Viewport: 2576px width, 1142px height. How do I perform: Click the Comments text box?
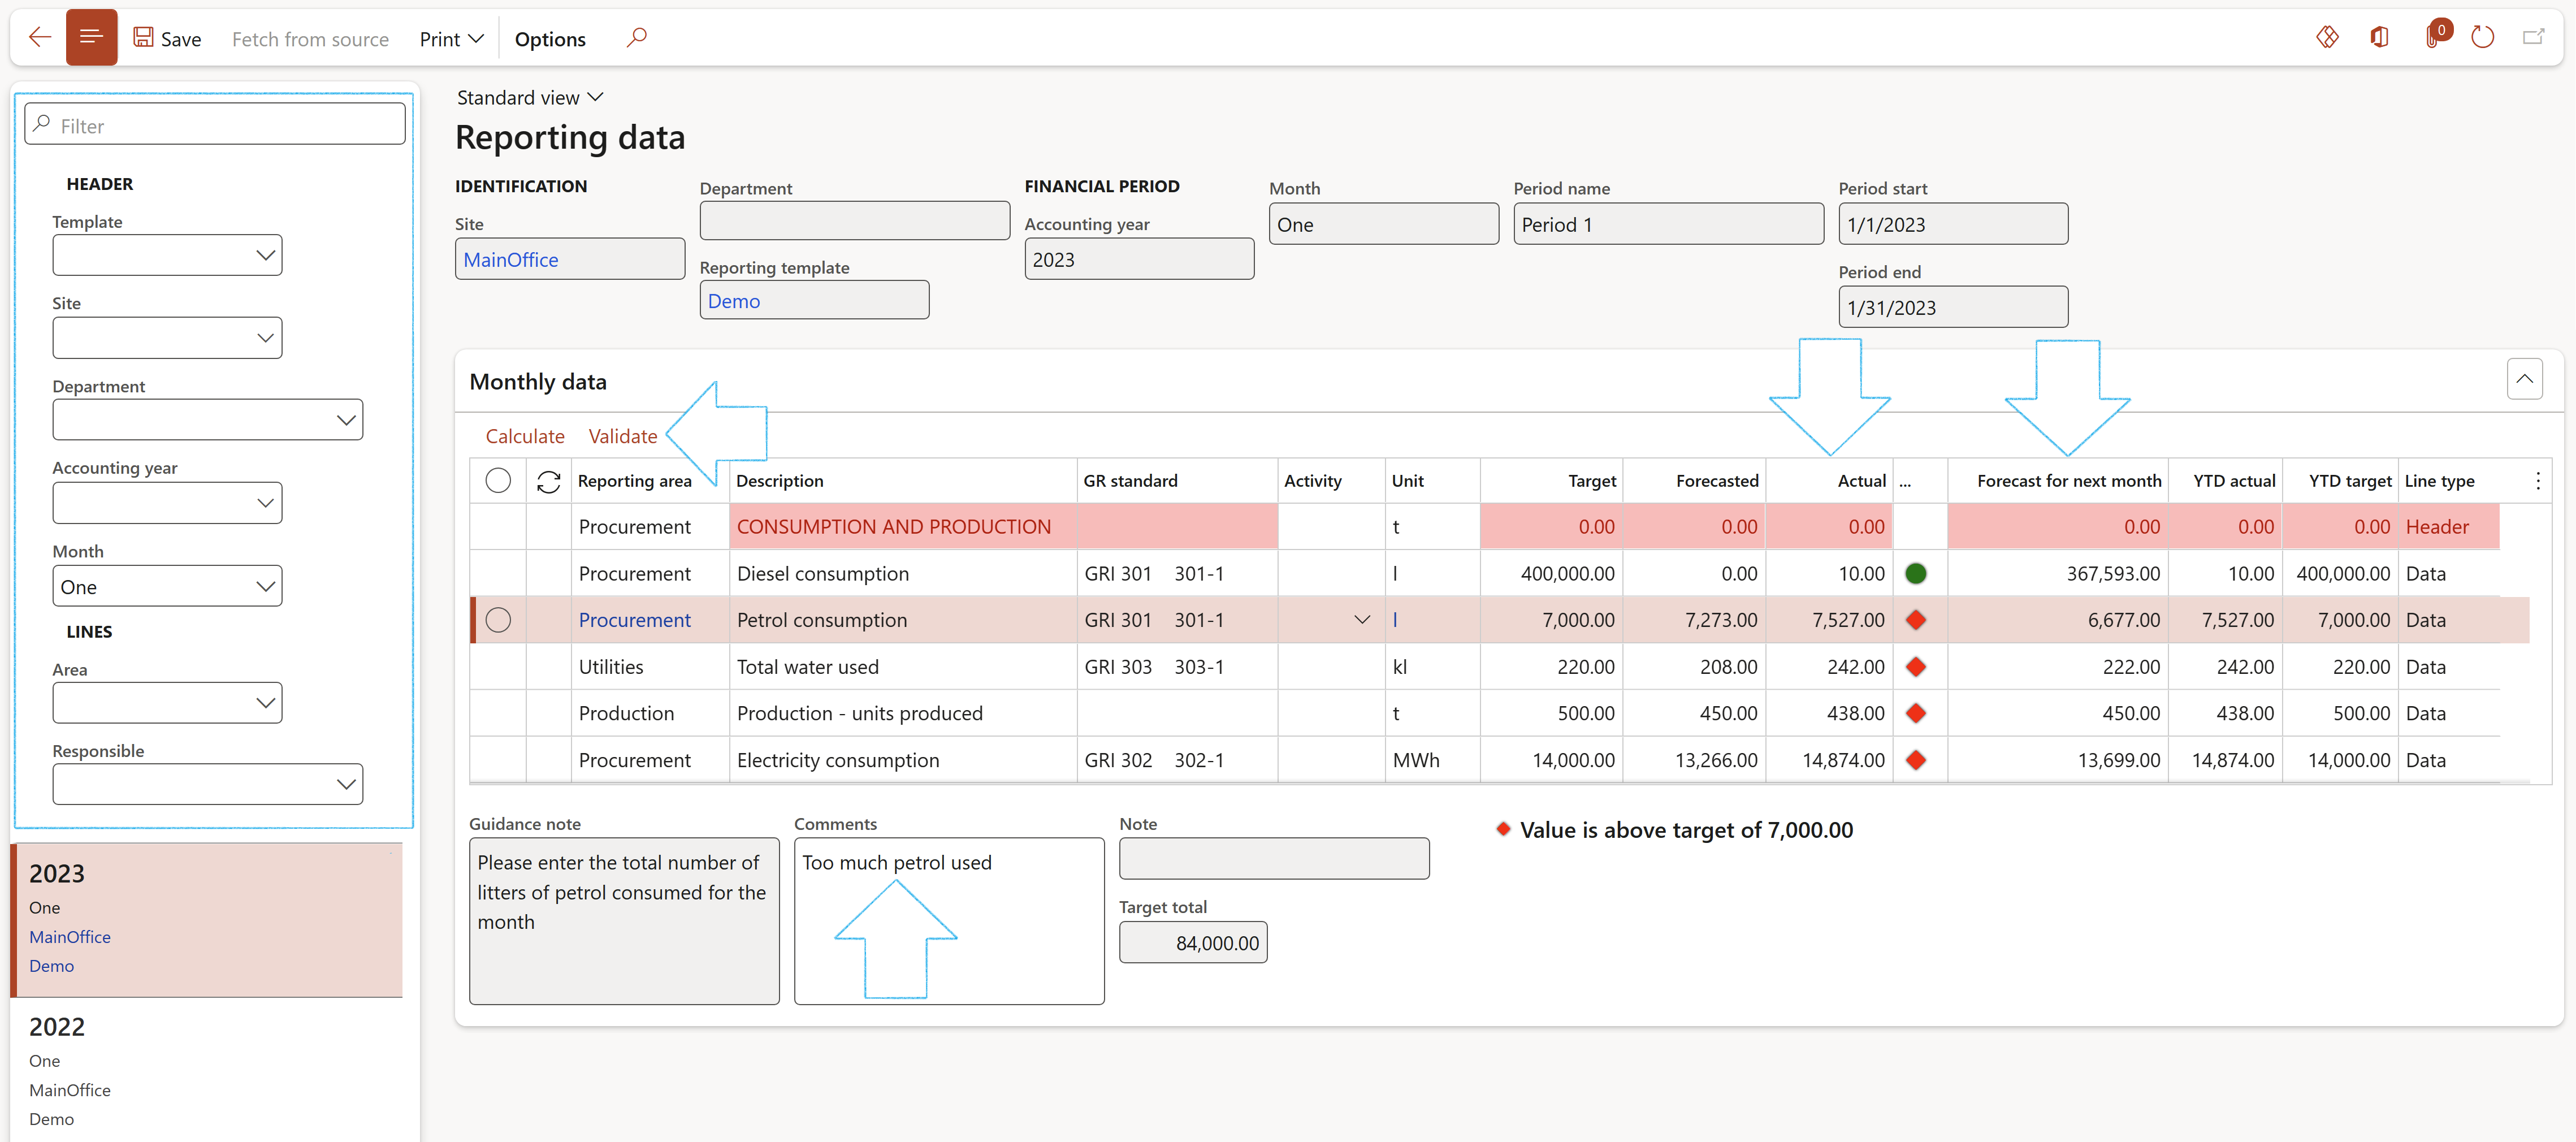(x=949, y=921)
